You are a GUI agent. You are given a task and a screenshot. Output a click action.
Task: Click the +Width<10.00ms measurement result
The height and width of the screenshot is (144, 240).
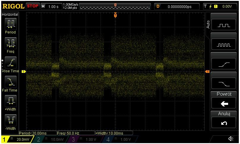pos(114,133)
